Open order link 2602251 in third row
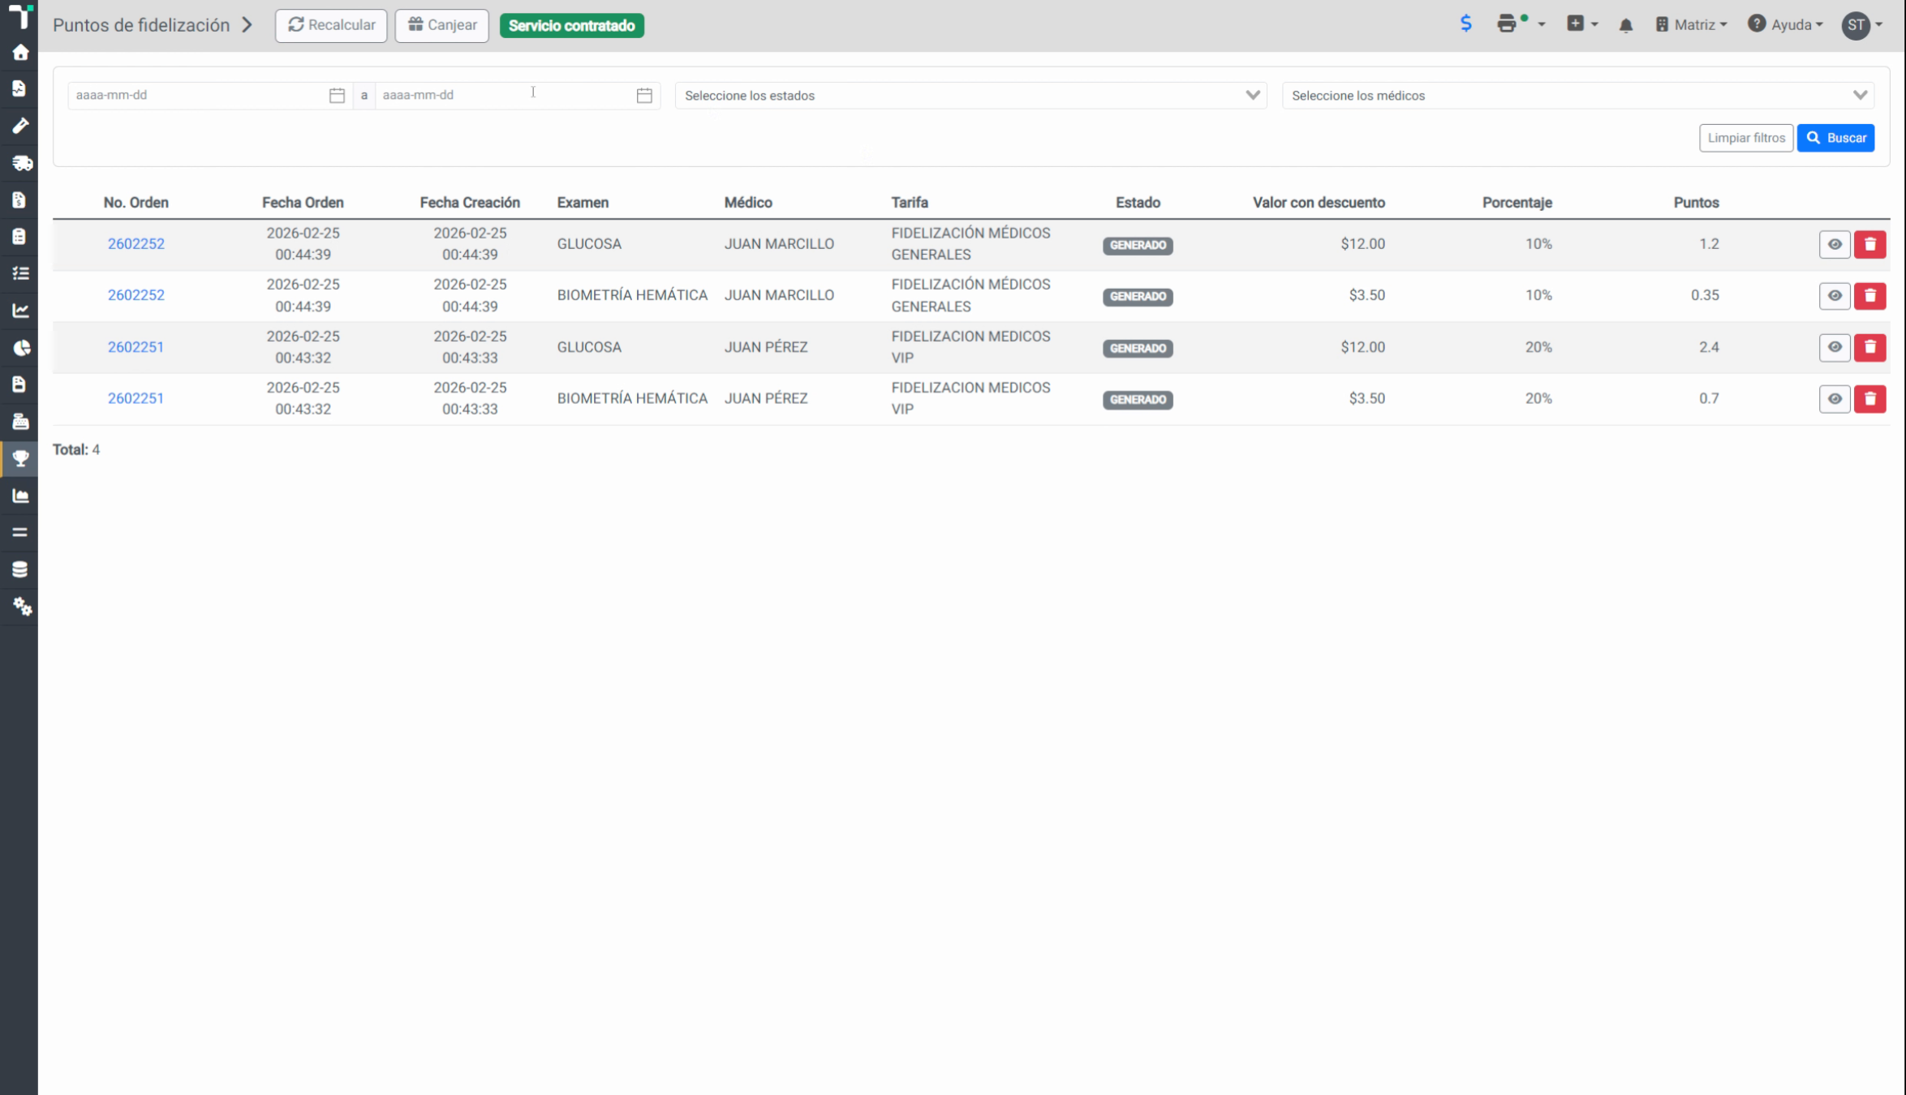Screen dimensions: 1906x1095 pos(136,347)
